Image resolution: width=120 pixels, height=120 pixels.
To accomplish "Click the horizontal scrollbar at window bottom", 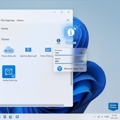I will [x=32, y=105].
